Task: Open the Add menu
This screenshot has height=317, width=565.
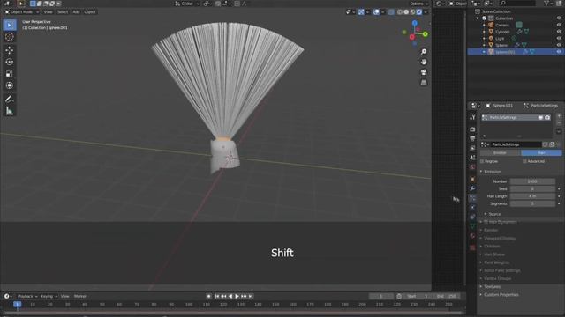Action: tap(76, 11)
